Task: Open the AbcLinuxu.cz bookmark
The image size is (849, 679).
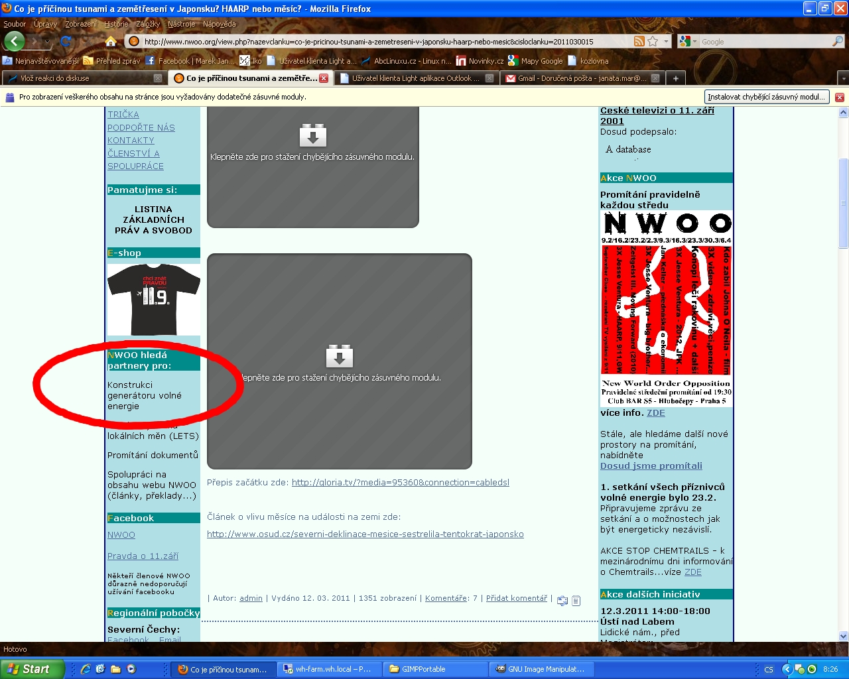Action: click(x=406, y=60)
